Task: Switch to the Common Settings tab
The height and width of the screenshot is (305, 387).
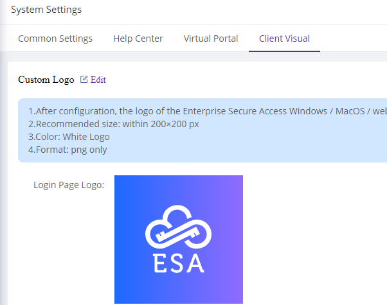Action: (x=55, y=39)
